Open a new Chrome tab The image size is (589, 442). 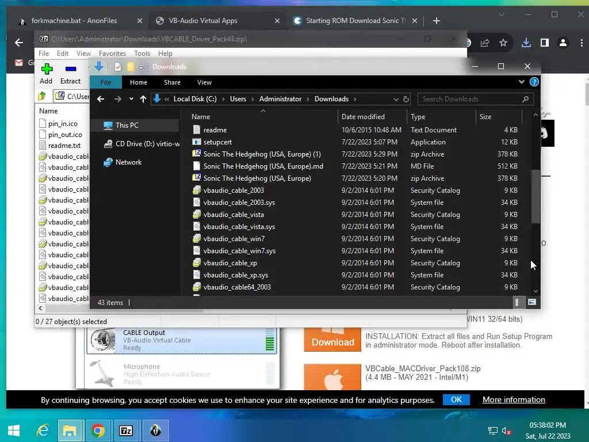pos(436,21)
